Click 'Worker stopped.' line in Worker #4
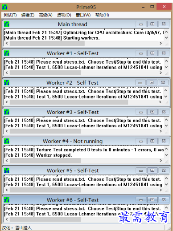This screenshot has height=231, width=173. pos(38,155)
